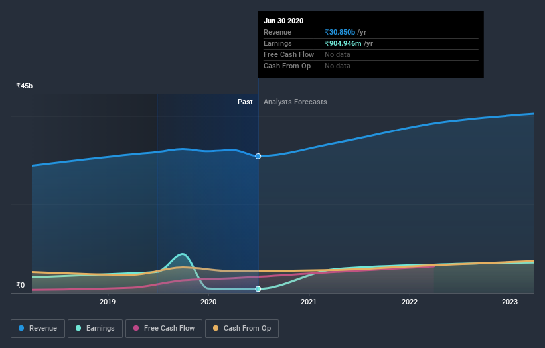Click the ₹0 y-axis label

point(21,285)
